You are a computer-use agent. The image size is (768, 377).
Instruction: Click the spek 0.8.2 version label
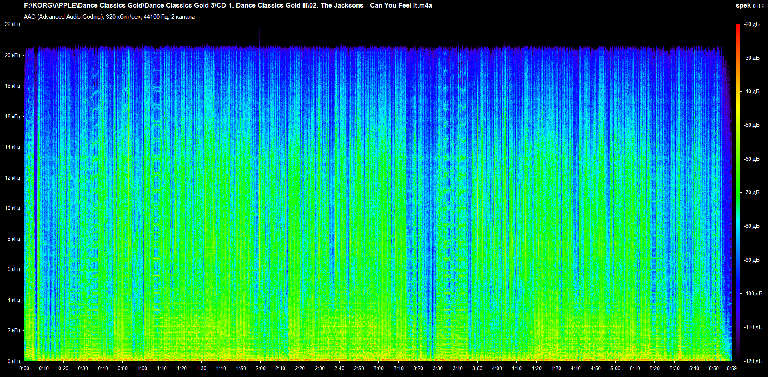tap(750, 6)
